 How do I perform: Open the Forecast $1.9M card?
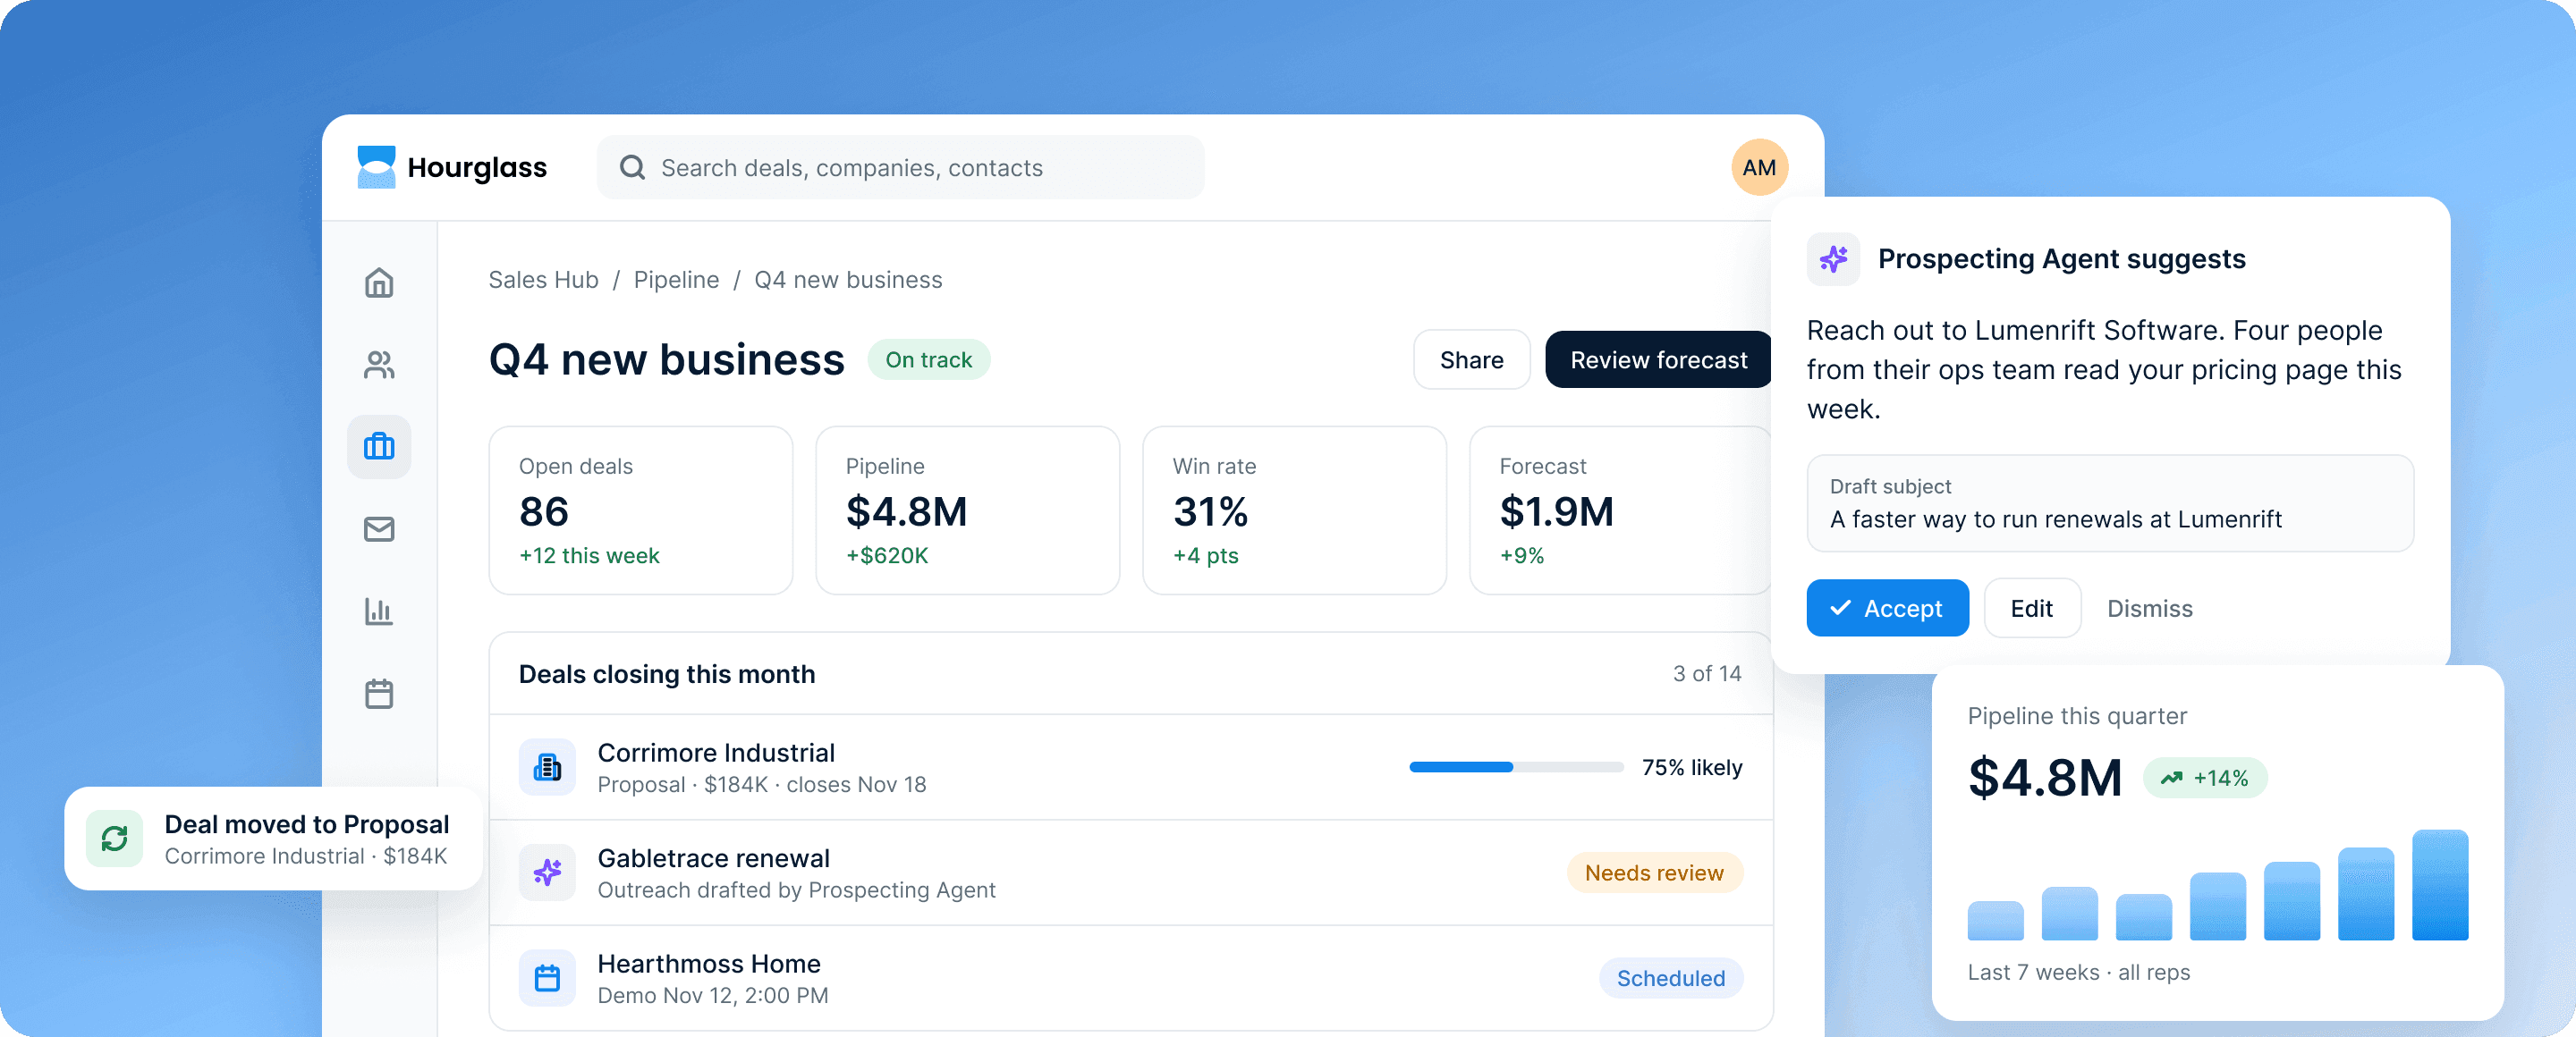(x=1620, y=510)
